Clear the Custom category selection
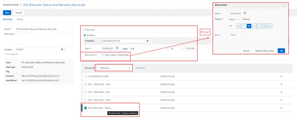The image size is (297, 119). point(62,49)
